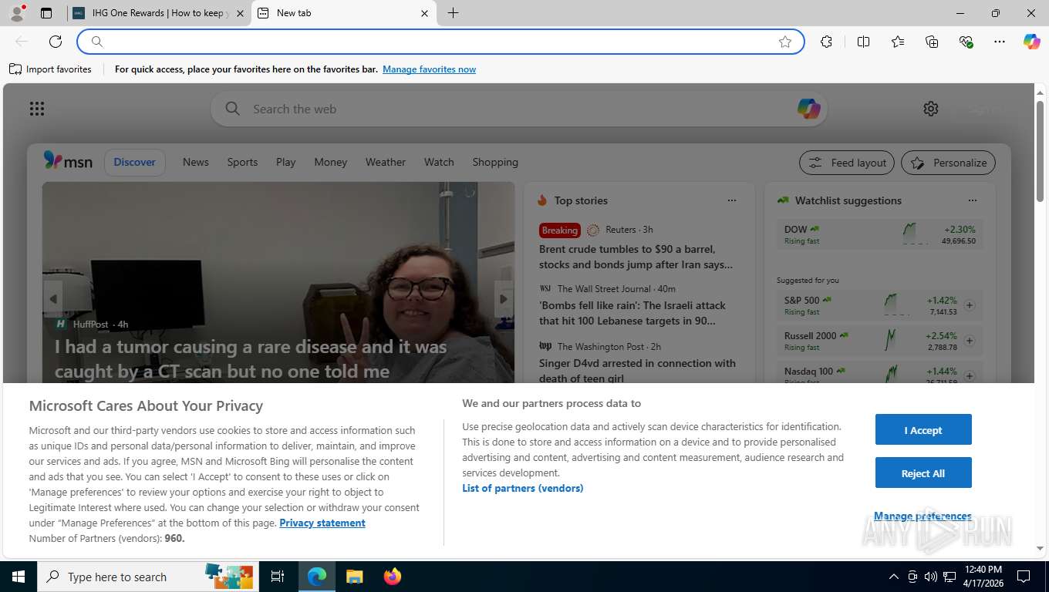Add this page to favorites with the star icon
Image resolution: width=1049 pixels, height=592 pixels.
[785, 42]
